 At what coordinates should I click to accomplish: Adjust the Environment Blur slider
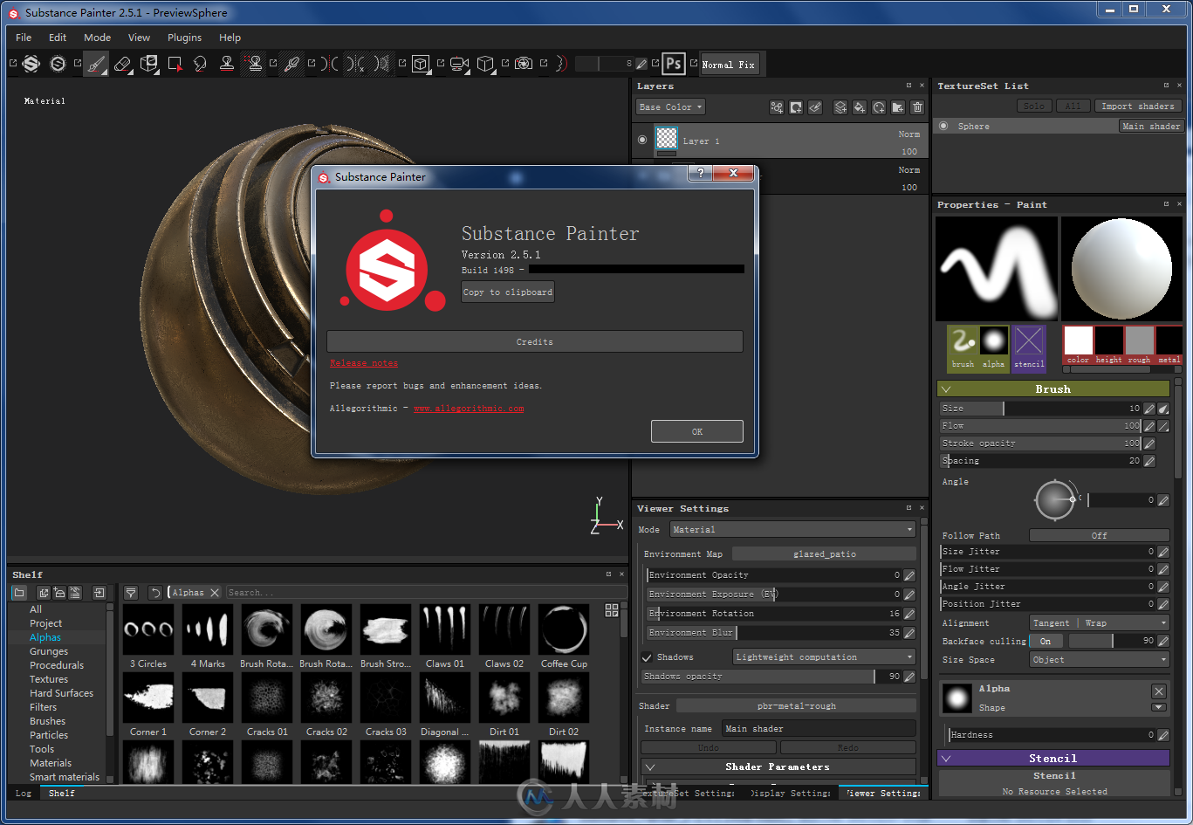pos(775,633)
